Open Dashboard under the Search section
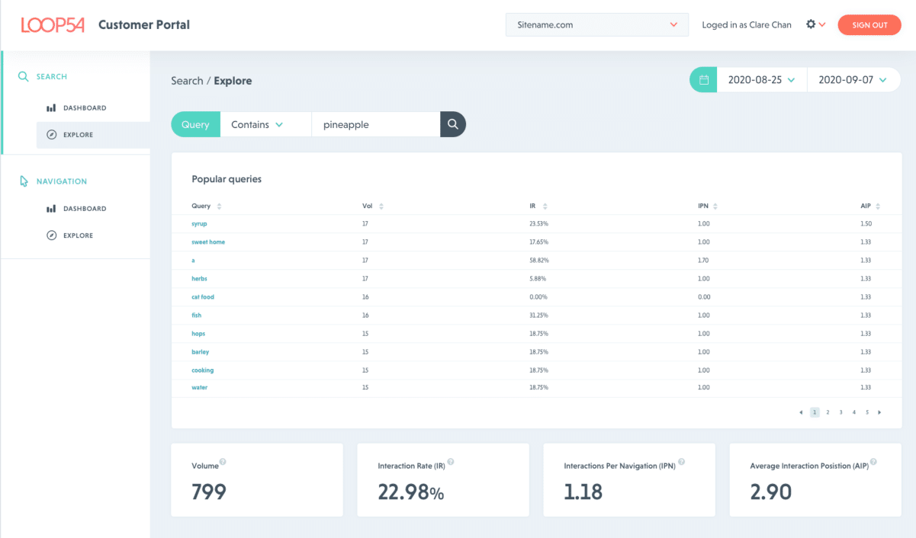 click(x=84, y=108)
